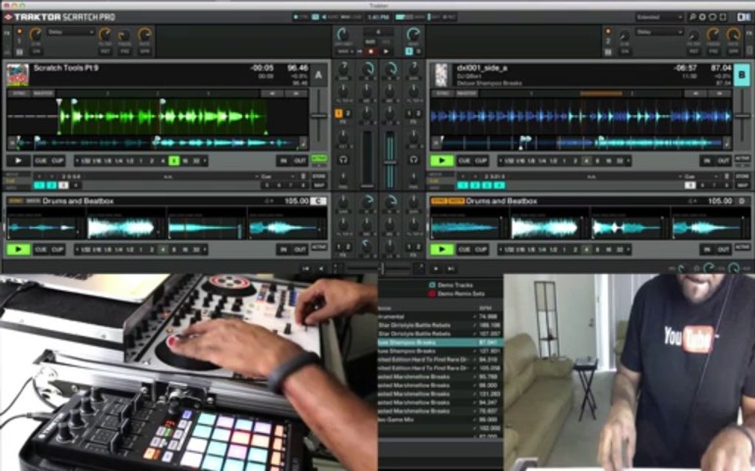Viewport: 755px width, 471px height.
Task: Turn on FX unit 1 with its ON button
Action: [36, 52]
